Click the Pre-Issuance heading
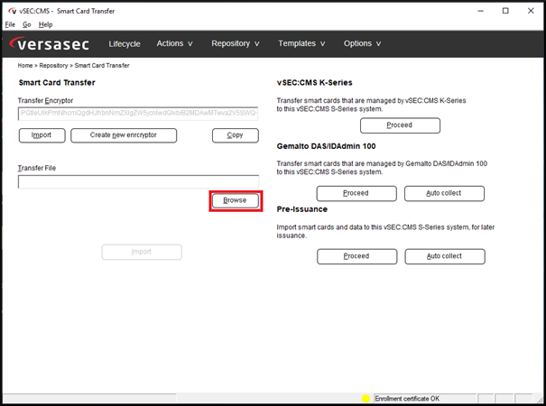 (x=302, y=209)
